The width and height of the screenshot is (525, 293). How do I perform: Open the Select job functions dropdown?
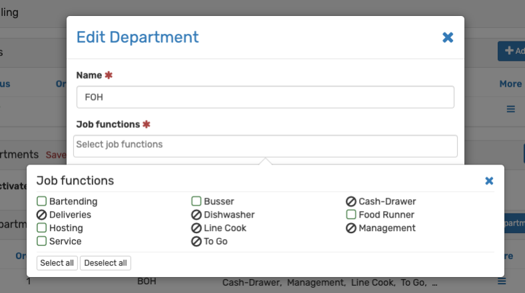click(265, 145)
